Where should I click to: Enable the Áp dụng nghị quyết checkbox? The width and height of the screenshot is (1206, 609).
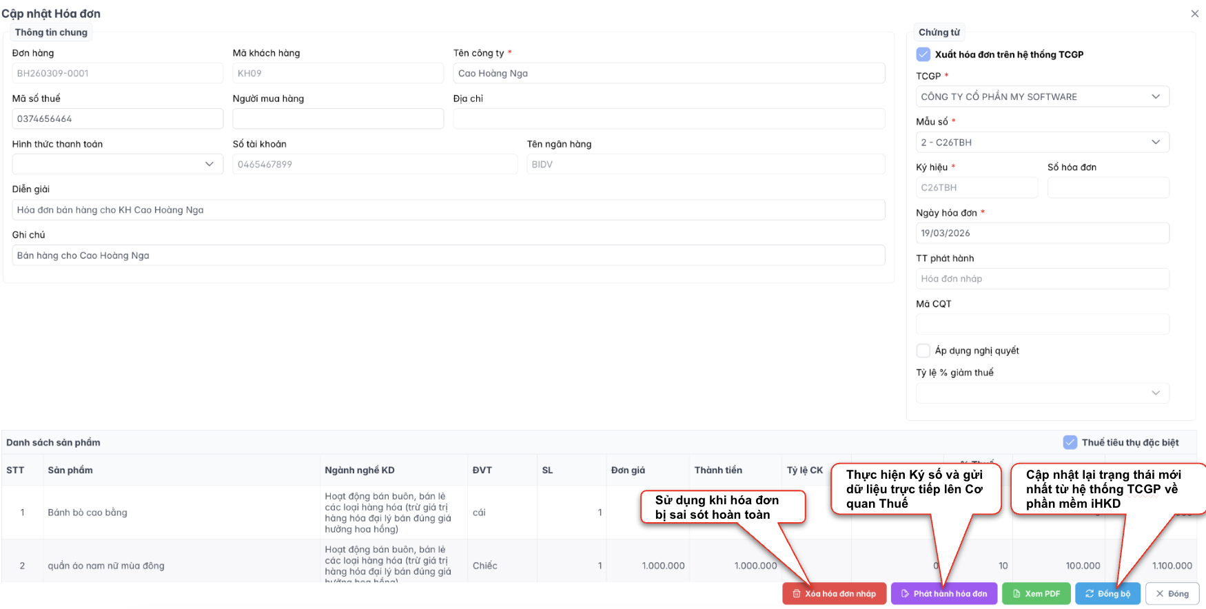pyautogui.click(x=923, y=351)
